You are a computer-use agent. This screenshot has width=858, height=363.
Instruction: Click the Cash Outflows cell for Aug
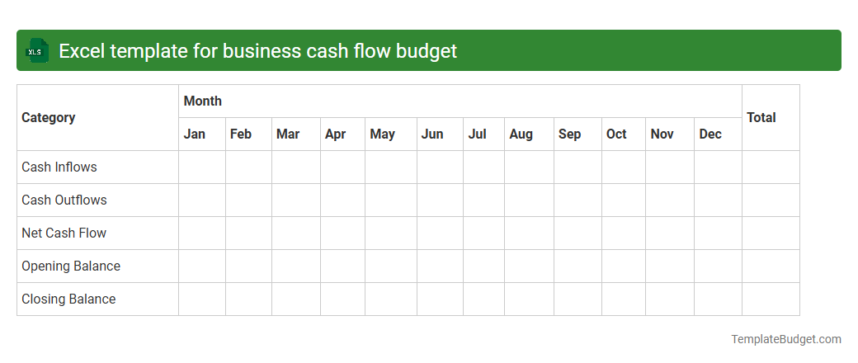pyautogui.click(x=529, y=200)
